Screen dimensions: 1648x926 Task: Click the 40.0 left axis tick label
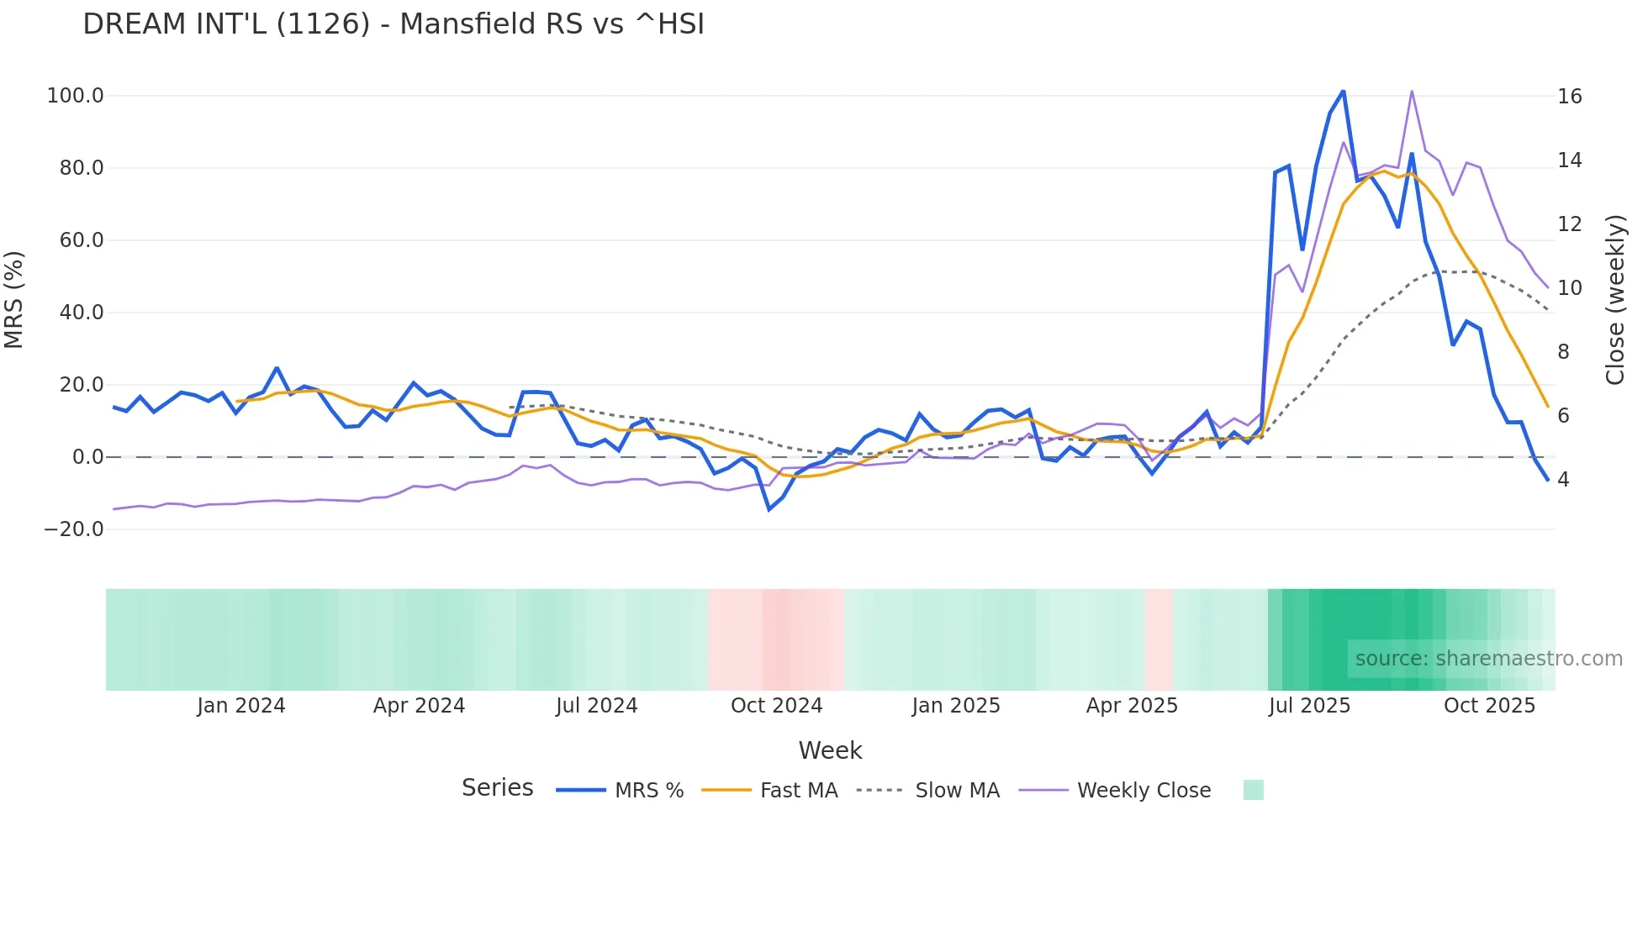[82, 313]
